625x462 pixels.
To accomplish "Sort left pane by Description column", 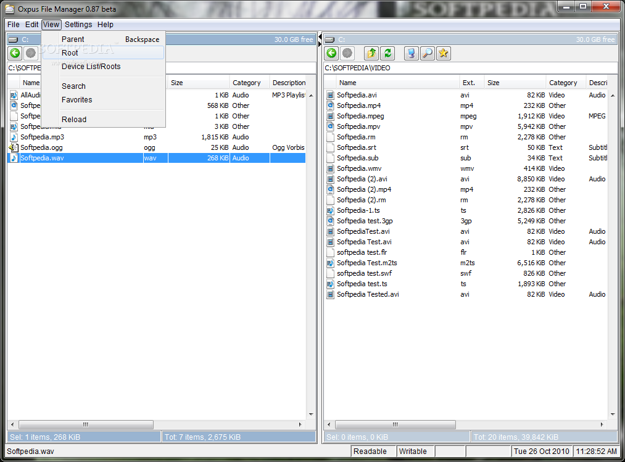I will pyautogui.click(x=288, y=83).
